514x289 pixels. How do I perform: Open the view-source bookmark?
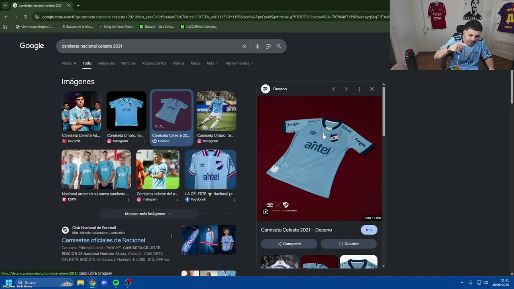point(33,27)
